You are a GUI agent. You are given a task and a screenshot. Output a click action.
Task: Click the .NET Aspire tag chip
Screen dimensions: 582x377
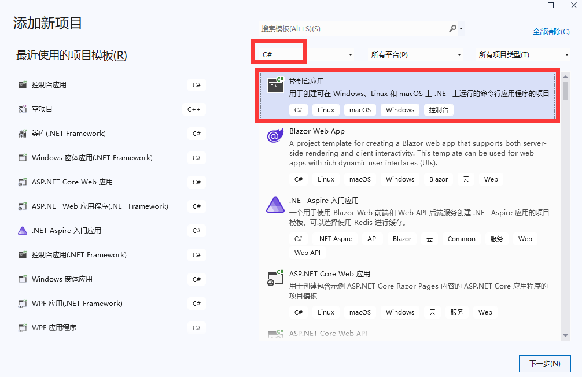coord(335,239)
